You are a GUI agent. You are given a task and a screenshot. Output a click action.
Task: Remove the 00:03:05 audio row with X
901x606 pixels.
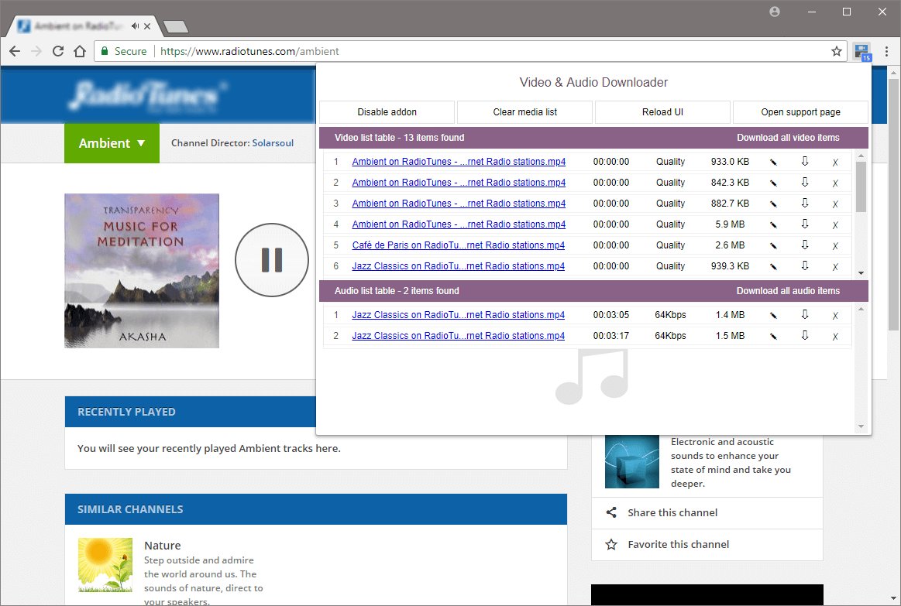click(835, 316)
